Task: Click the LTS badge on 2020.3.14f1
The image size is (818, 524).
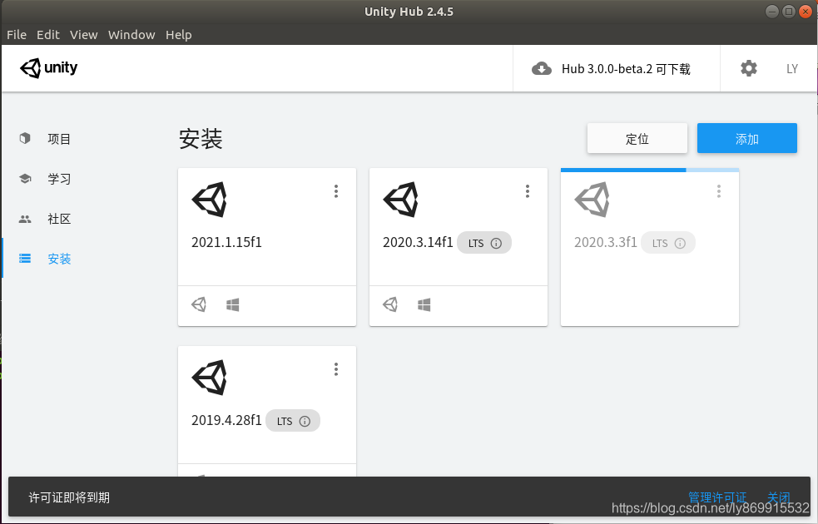Action: (x=483, y=243)
